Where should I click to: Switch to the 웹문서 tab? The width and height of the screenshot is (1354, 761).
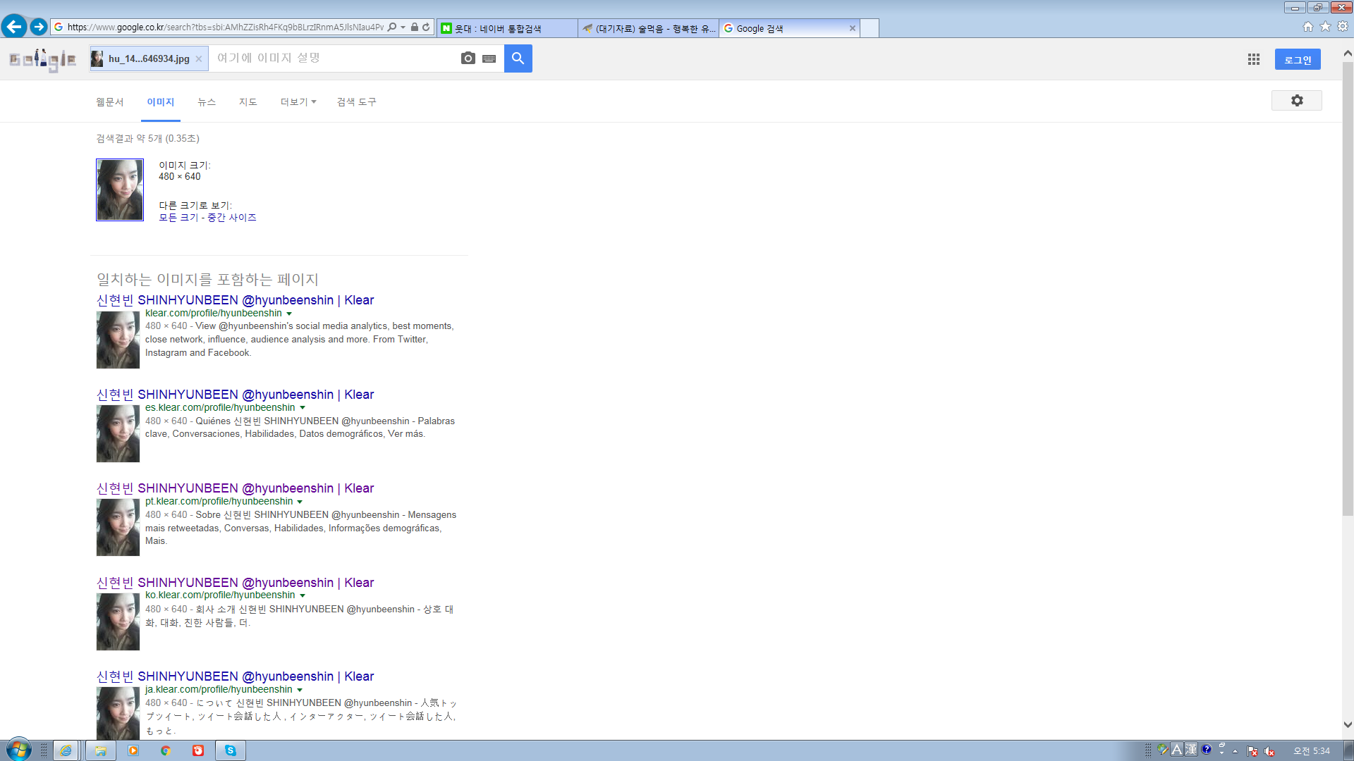pyautogui.click(x=109, y=102)
